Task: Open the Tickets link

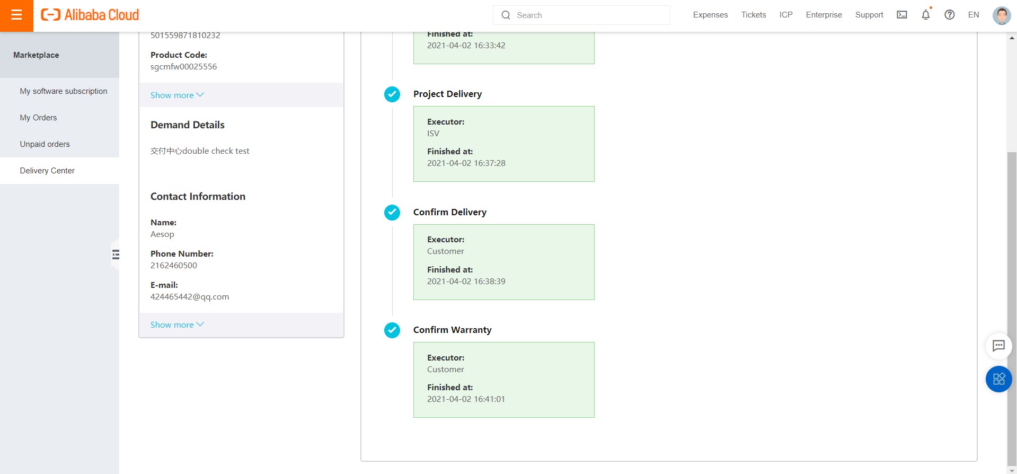Action: (753, 15)
